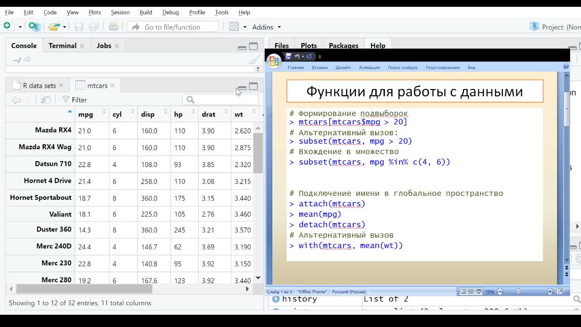Click the table scroll-down arrow
The image size is (581, 327).
(258, 278)
